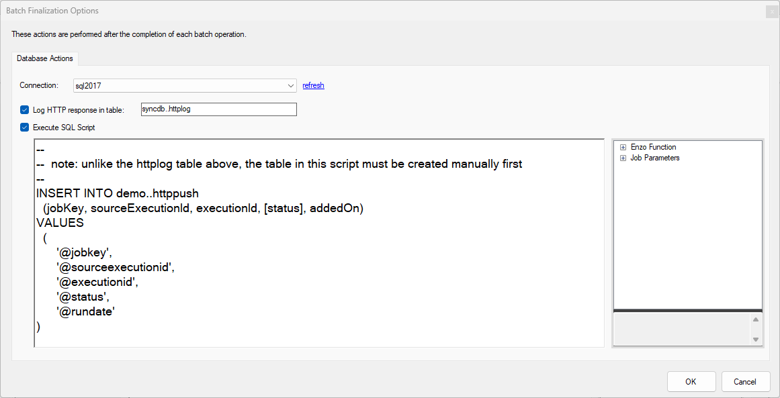Click the syncdb..httplog table name field
The width and height of the screenshot is (780, 398).
coord(219,109)
